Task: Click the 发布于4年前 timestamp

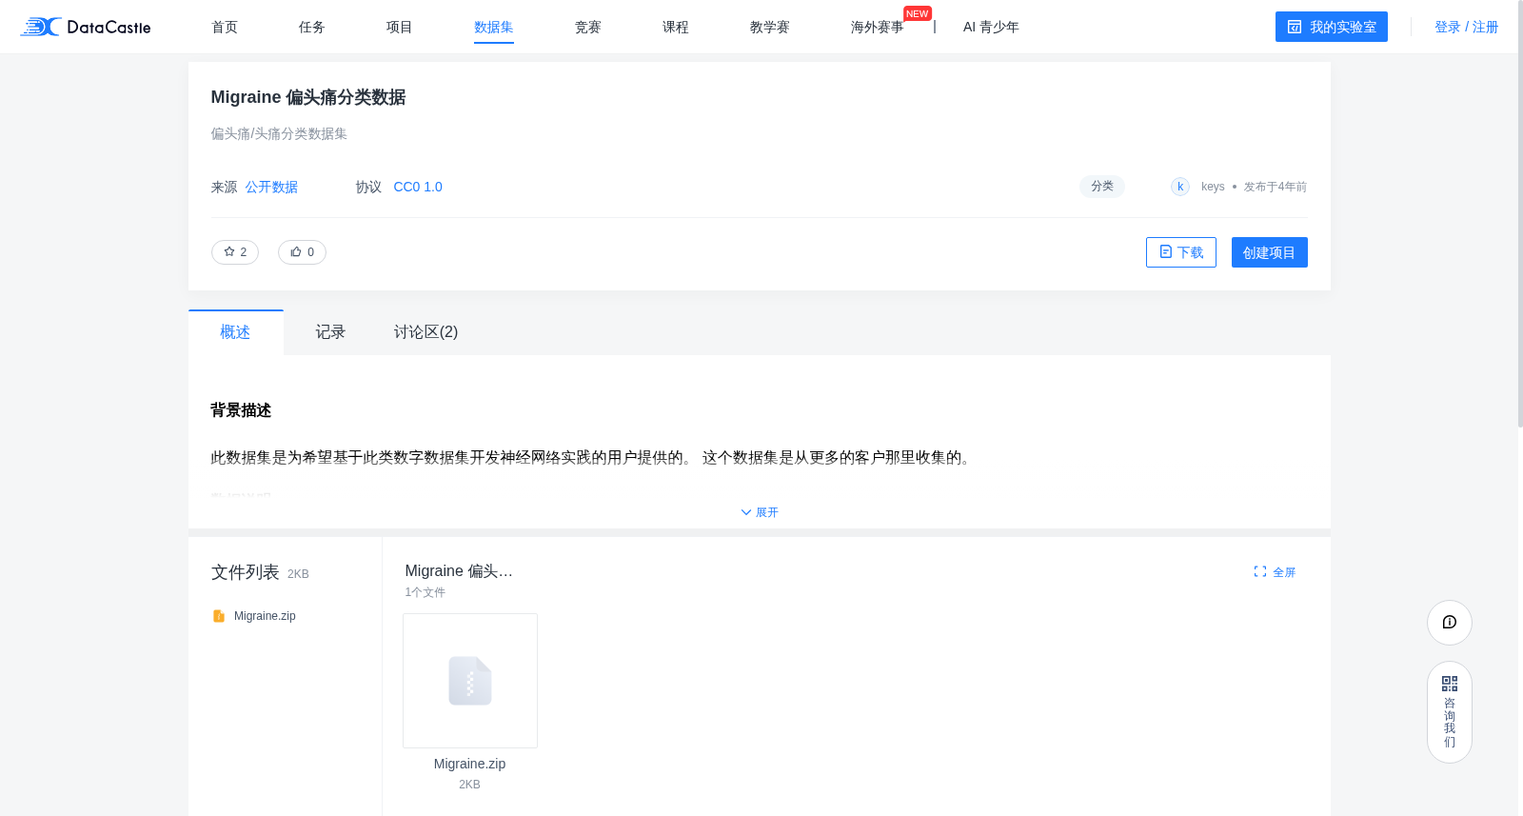Action: pyautogui.click(x=1276, y=187)
